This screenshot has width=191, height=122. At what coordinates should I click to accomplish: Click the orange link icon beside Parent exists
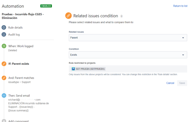[x=4, y=64]
